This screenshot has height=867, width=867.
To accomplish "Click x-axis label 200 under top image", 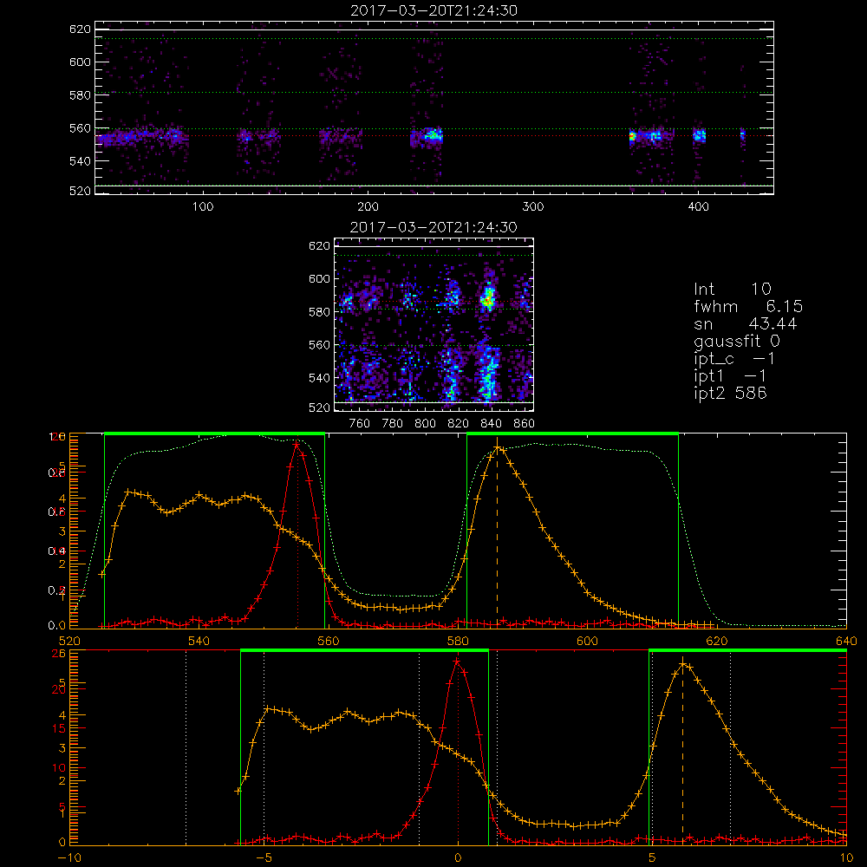I will click(x=368, y=207).
